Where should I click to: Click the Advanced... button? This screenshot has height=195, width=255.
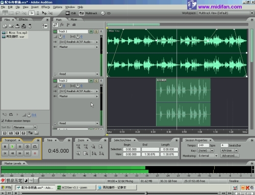pyautogui.click(x=229, y=156)
